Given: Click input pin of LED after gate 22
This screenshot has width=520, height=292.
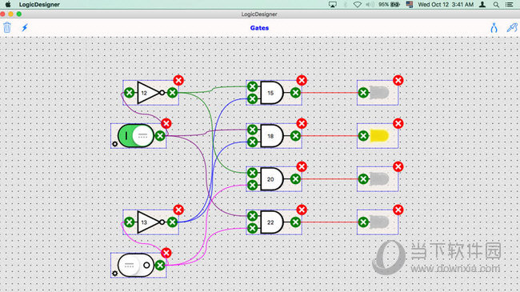Looking at the screenshot, I should (363, 222).
